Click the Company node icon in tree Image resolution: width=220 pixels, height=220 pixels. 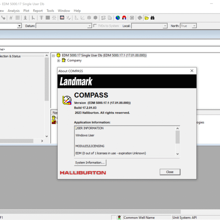click(x=64, y=60)
